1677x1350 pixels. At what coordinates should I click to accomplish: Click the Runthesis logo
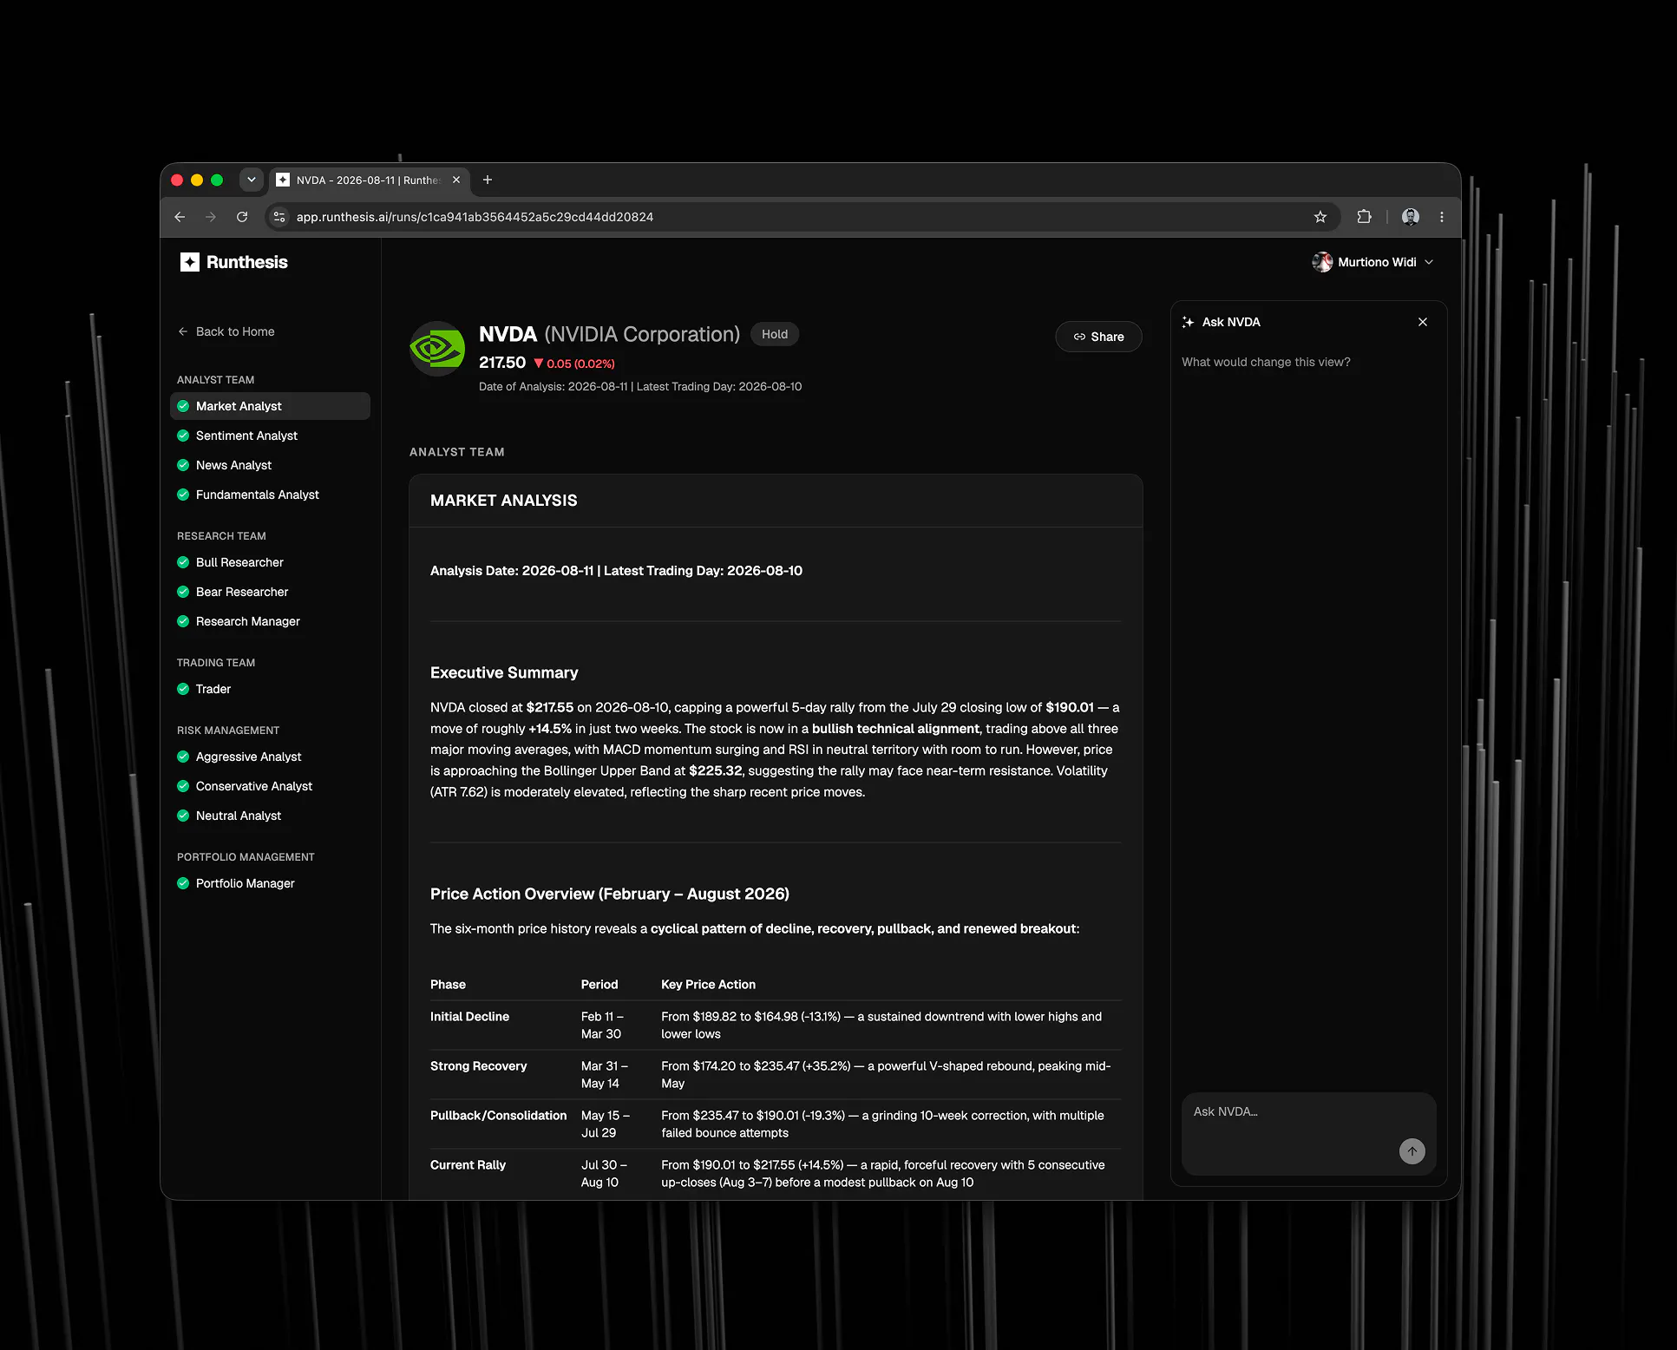233,262
